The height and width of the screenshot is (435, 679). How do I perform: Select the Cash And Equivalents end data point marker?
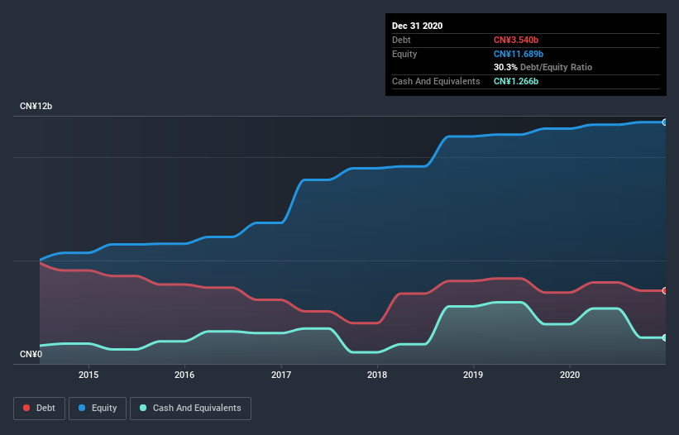665,337
